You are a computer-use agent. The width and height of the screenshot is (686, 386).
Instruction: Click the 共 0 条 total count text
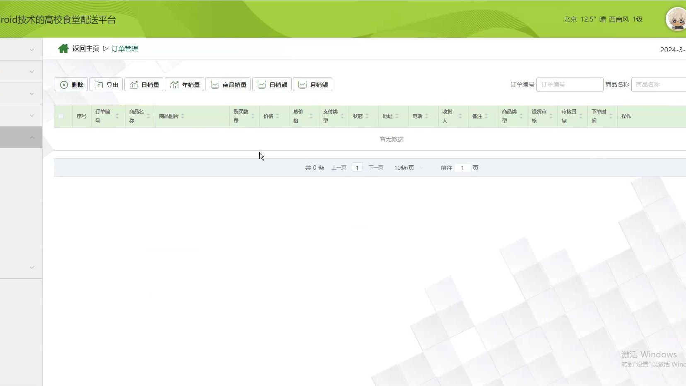[314, 168]
